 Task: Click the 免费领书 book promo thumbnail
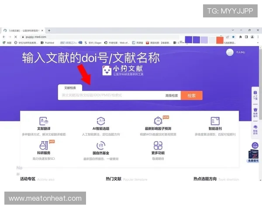click(x=253, y=156)
